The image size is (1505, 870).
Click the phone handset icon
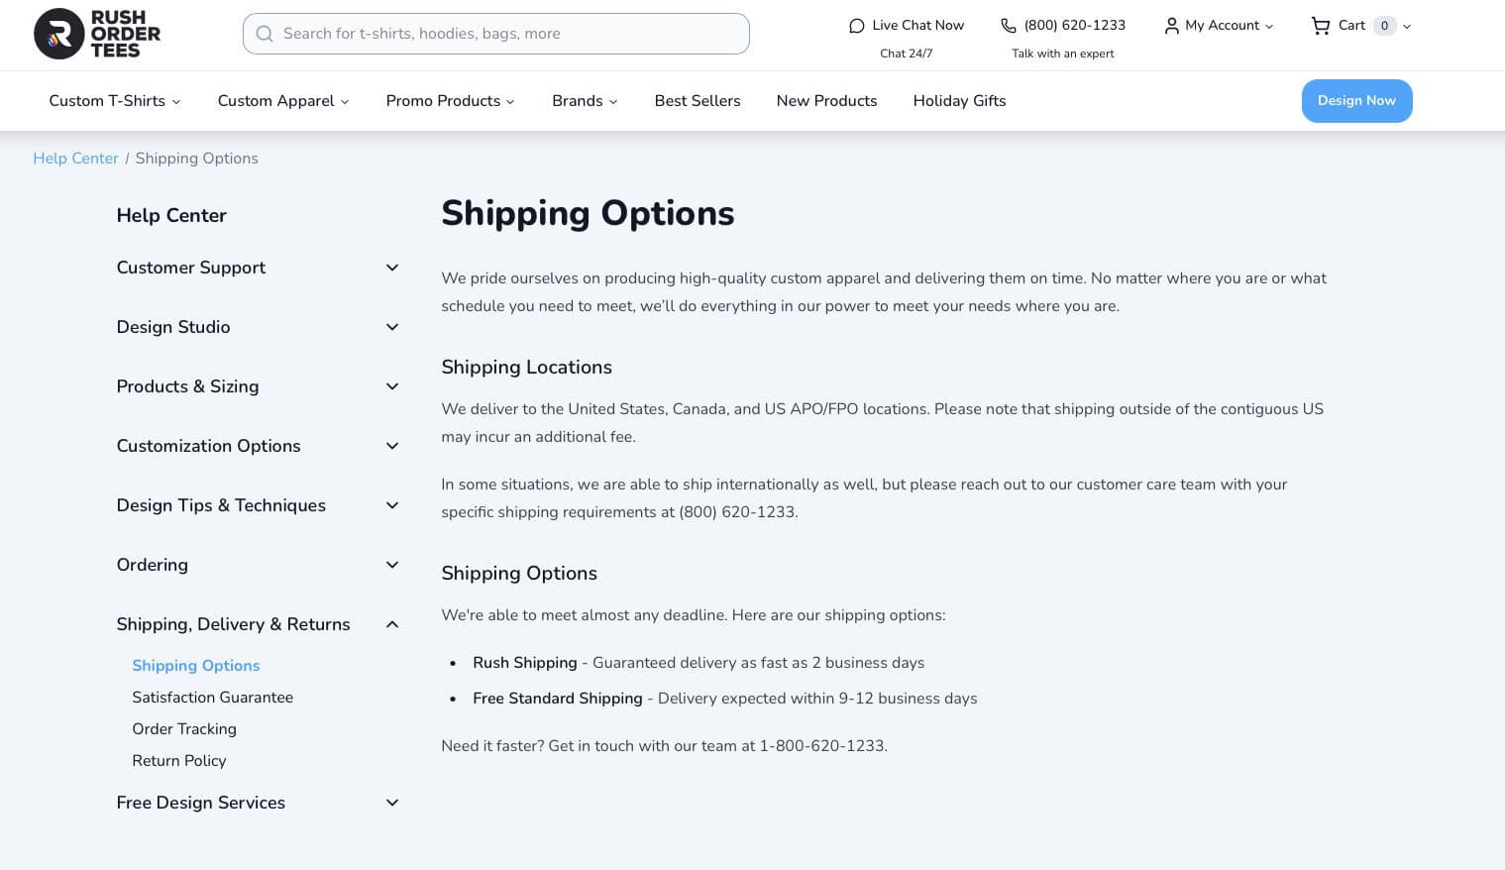point(1008,26)
